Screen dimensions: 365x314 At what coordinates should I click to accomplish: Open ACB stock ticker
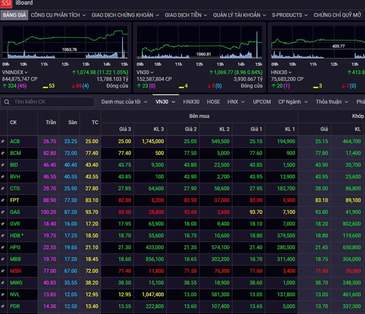pyautogui.click(x=15, y=142)
